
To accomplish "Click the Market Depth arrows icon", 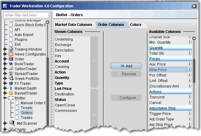I will pos(11,88).
